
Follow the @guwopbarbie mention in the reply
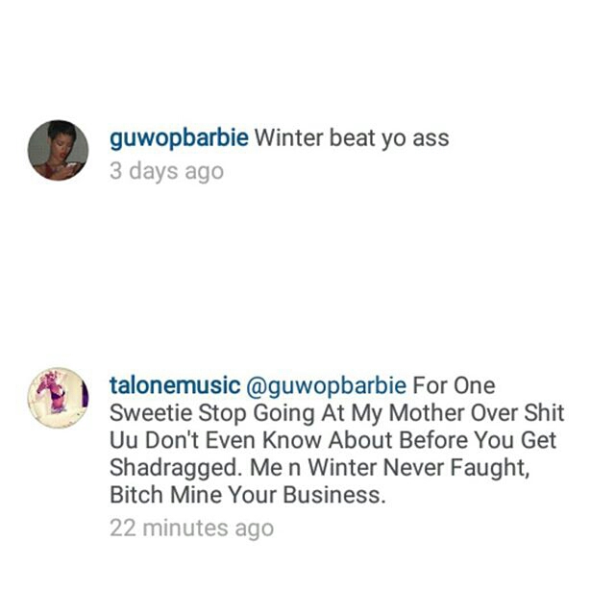coord(327,386)
